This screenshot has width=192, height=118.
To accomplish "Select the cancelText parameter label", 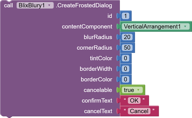I will pyautogui.click(x=98, y=111).
